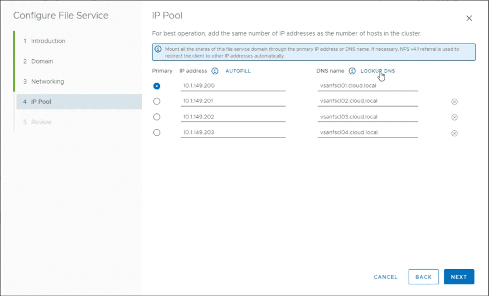
Task: Set 10.1.149.201 as primary IP
Action: click(x=157, y=101)
